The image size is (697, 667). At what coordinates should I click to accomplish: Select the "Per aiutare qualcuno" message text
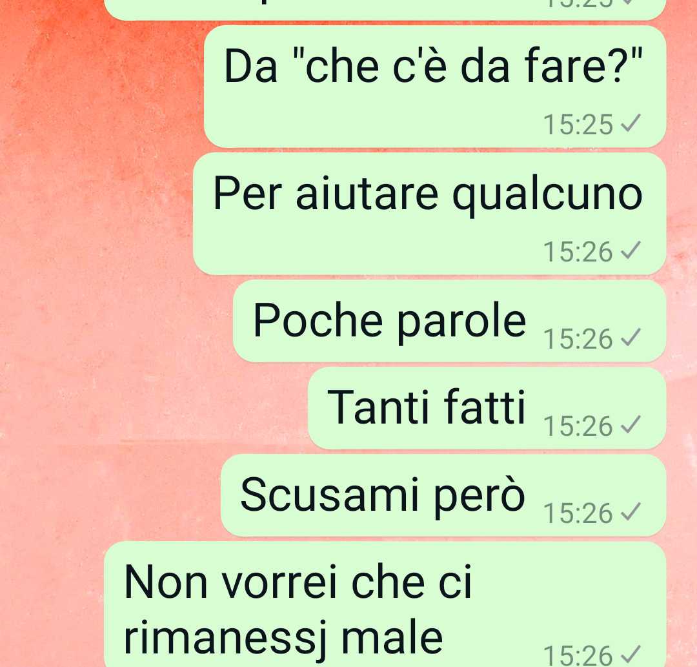428,194
